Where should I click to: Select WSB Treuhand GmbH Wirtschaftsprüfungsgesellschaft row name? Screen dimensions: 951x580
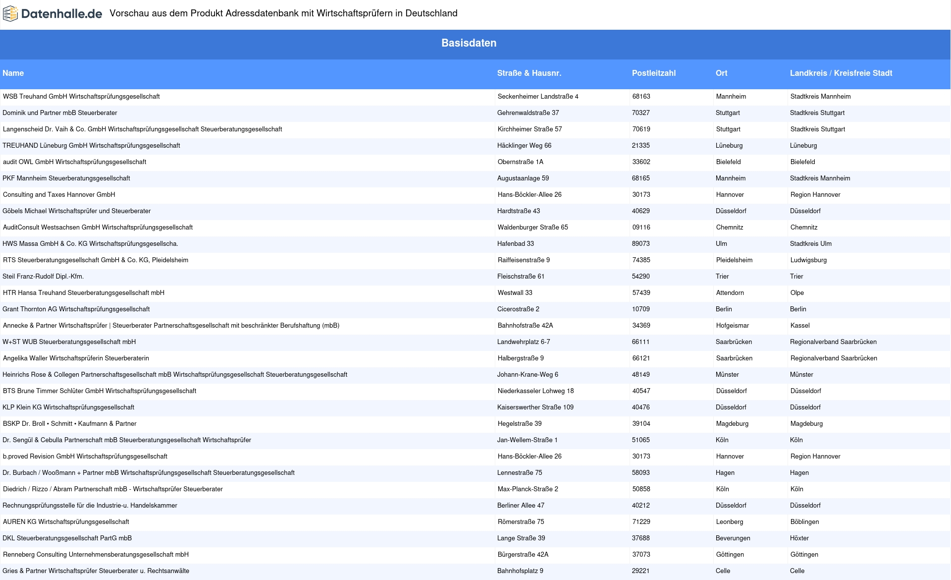coord(81,97)
